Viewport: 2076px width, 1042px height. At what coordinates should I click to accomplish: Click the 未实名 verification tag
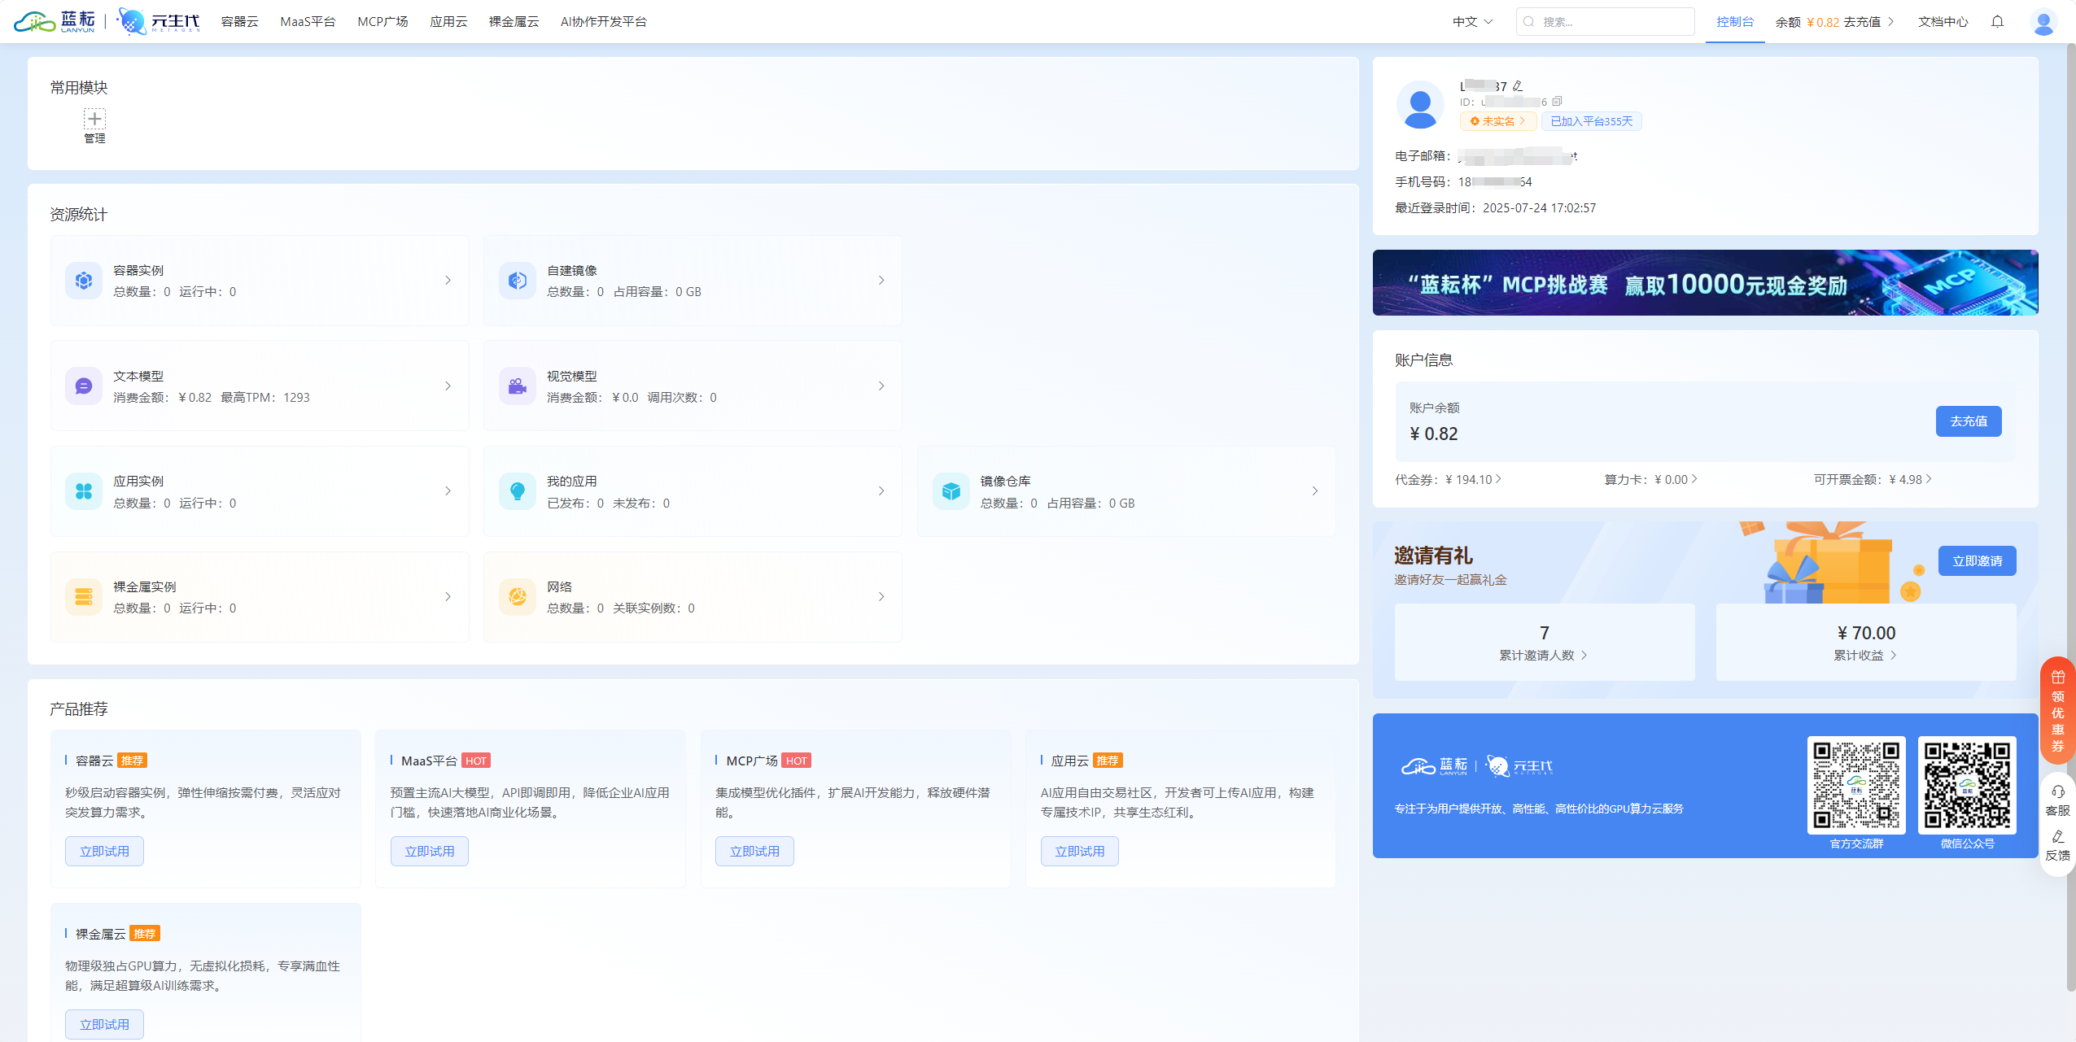(1497, 121)
